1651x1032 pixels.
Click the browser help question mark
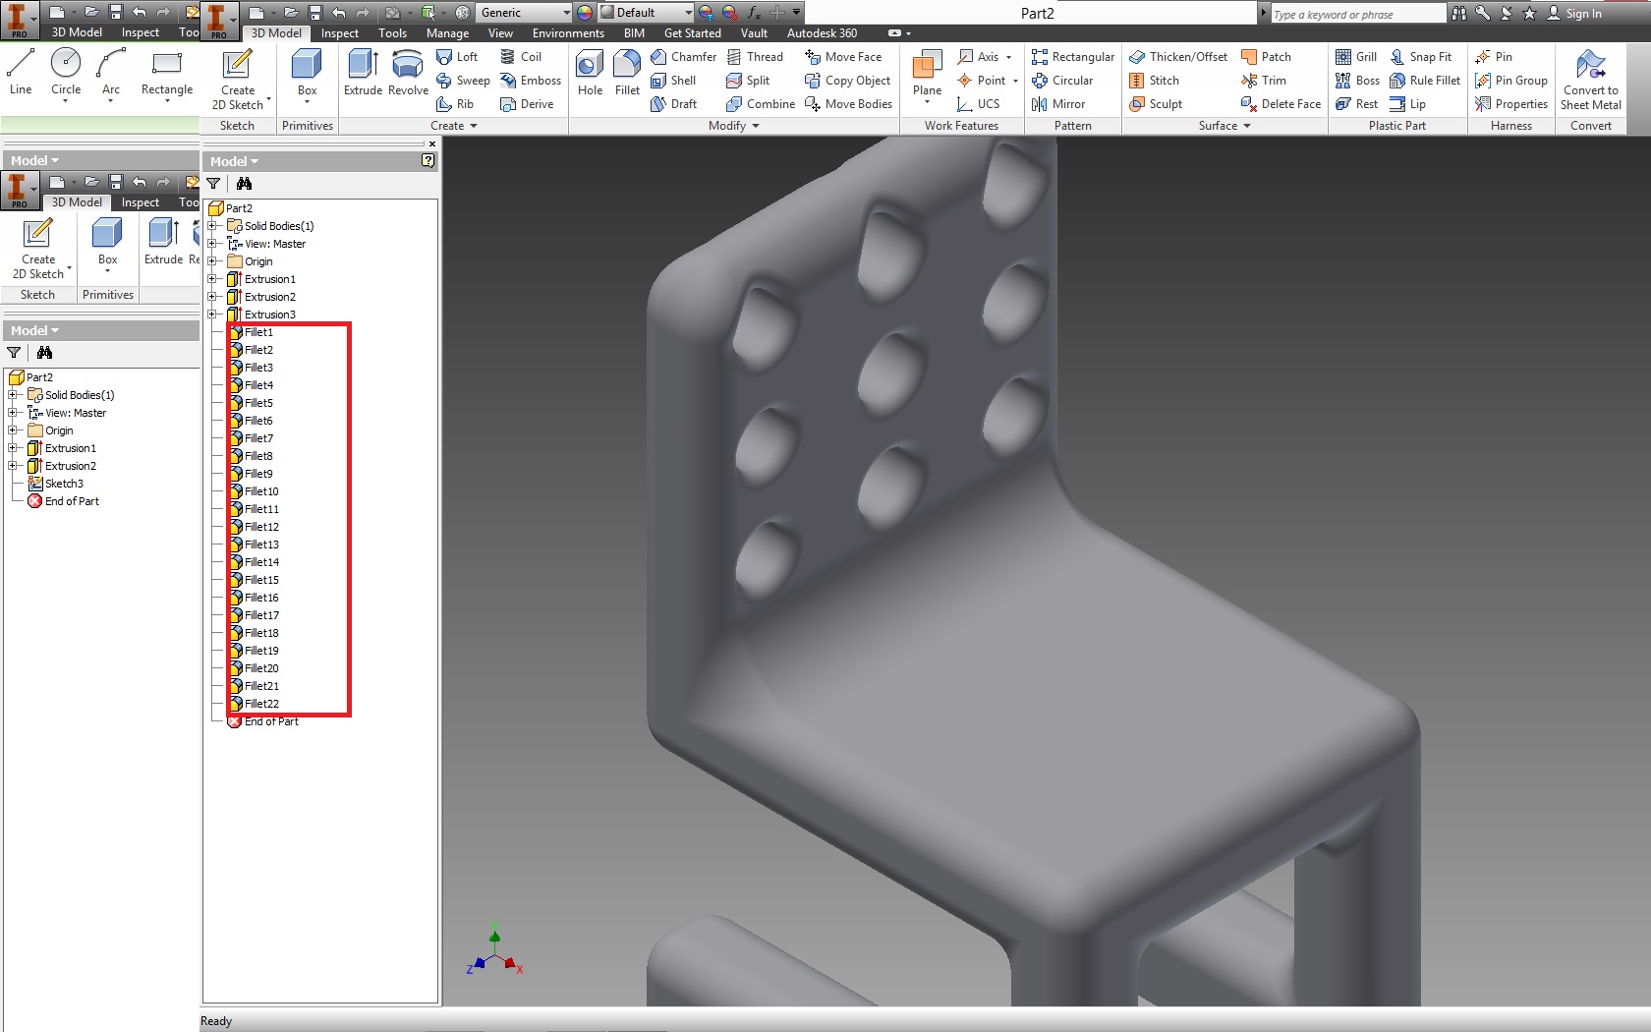tap(428, 161)
